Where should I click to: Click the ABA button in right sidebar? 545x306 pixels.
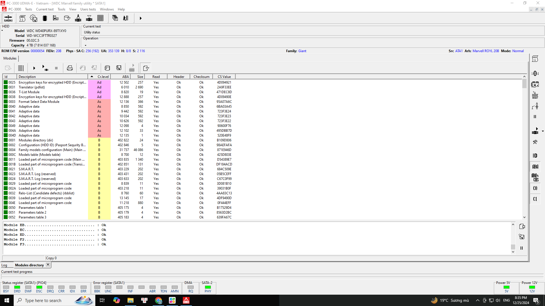tap(535, 167)
